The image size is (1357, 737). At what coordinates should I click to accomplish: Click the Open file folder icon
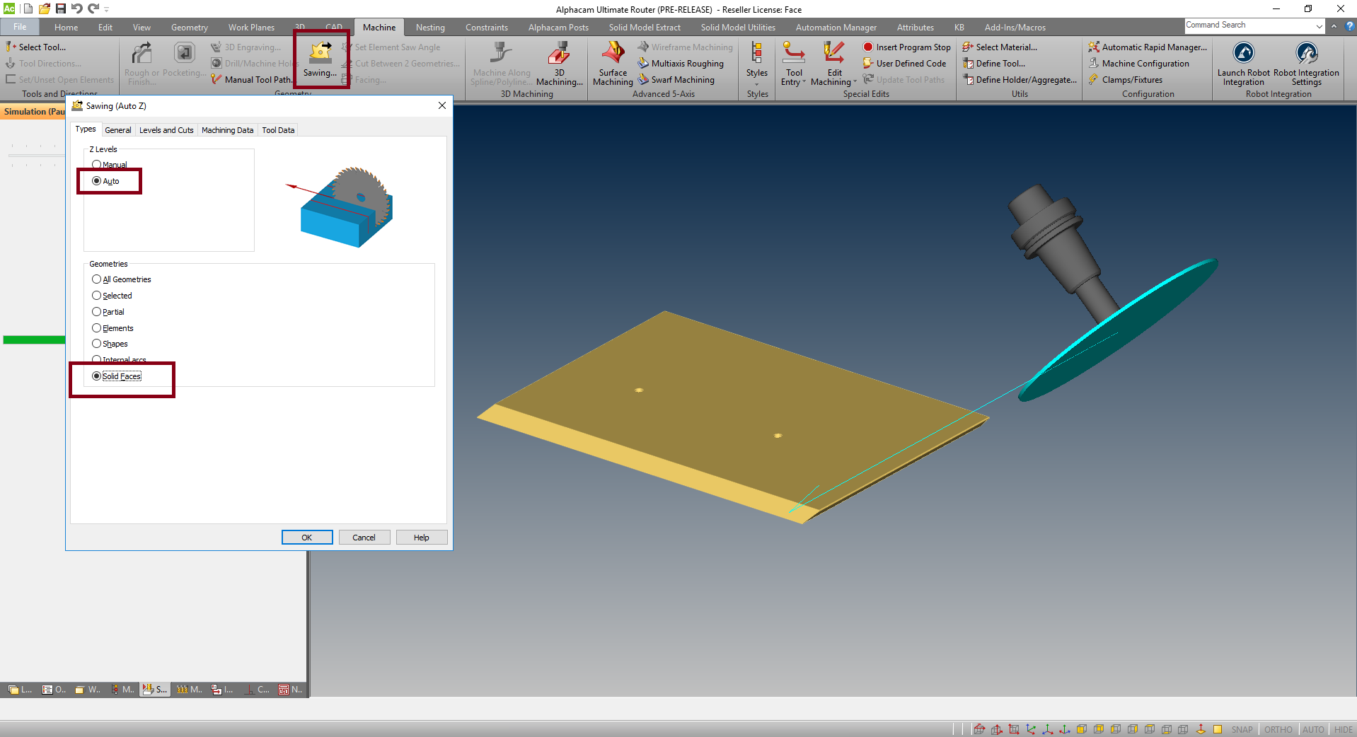pyautogui.click(x=45, y=8)
